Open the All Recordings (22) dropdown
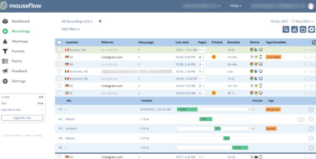 click(77, 21)
